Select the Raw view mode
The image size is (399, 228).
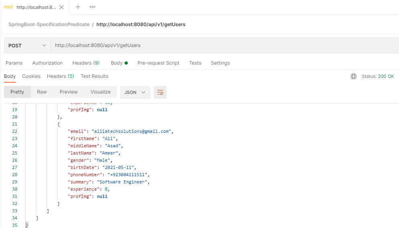[42, 92]
